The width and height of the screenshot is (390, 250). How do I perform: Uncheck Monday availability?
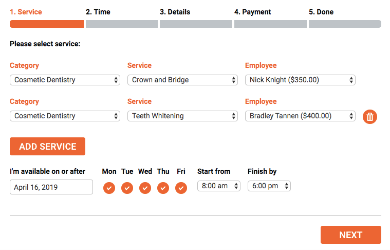[x=109, y=188]
